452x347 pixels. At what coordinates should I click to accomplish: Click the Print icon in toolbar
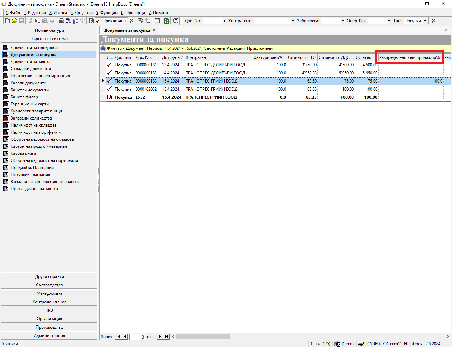pyautogui.click(x=61, y=21)
